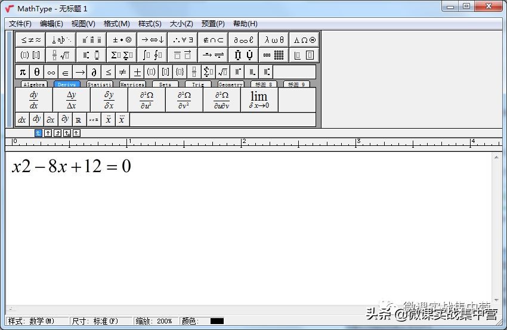The image size is (507, 330).
Task: Open the 格式(M) menu
Action: coord(116,24)
